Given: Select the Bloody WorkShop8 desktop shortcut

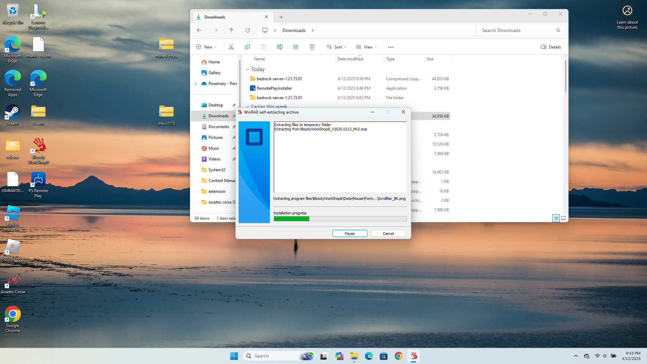Looking at the screenshot, I should coord(38,151).
